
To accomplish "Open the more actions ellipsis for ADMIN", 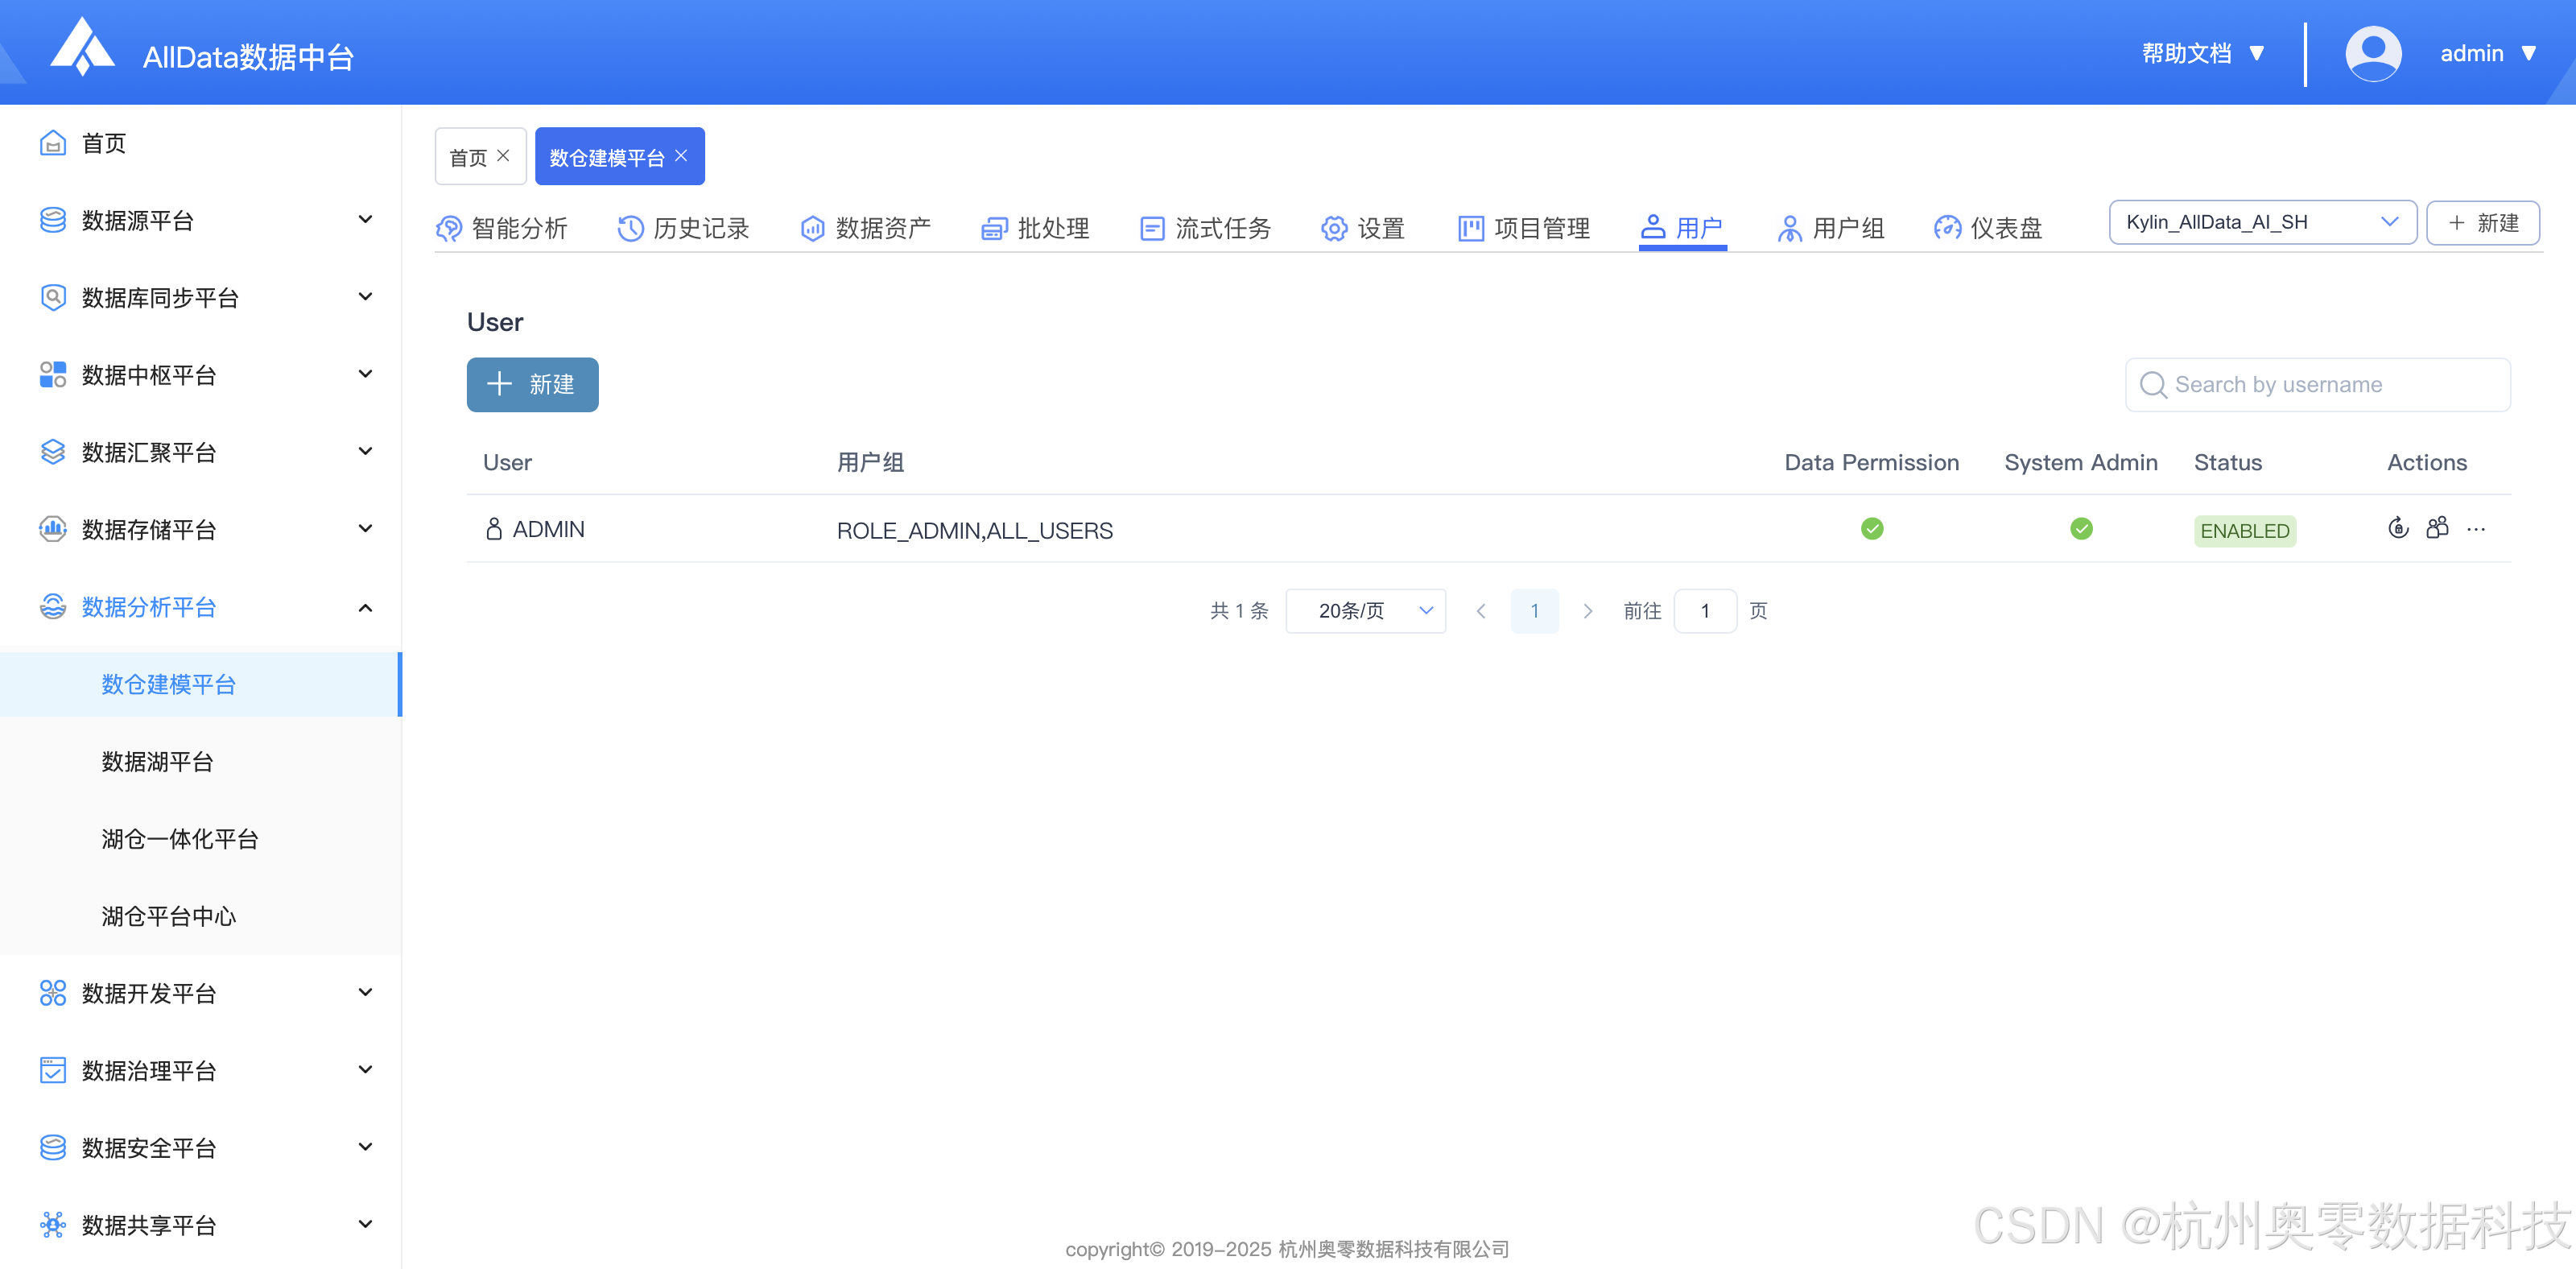I will coord(2476,529).
